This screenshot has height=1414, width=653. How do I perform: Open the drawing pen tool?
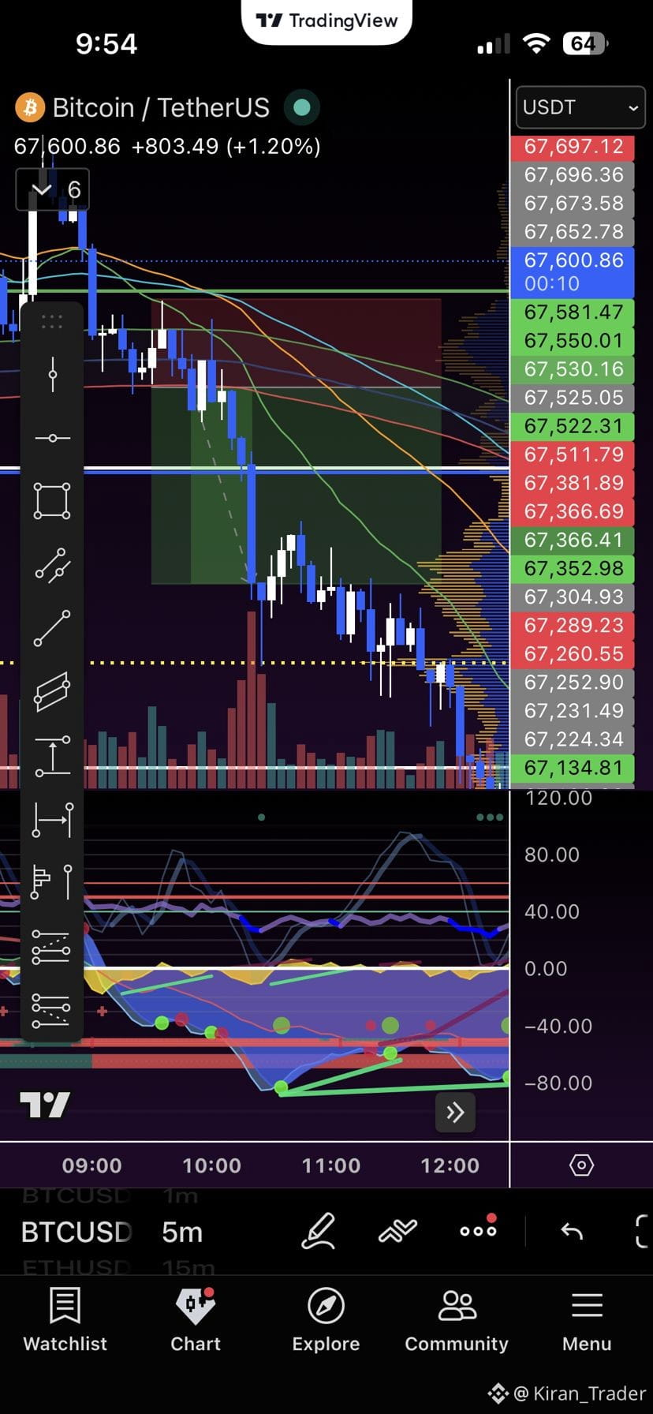coord(319,1231)
